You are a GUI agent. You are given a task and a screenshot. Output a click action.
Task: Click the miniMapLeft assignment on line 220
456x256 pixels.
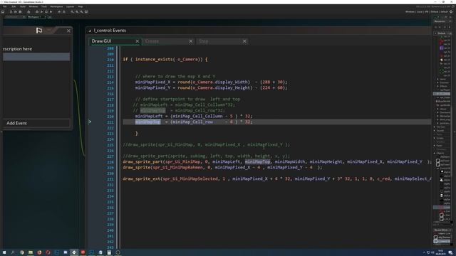(194, 116)
